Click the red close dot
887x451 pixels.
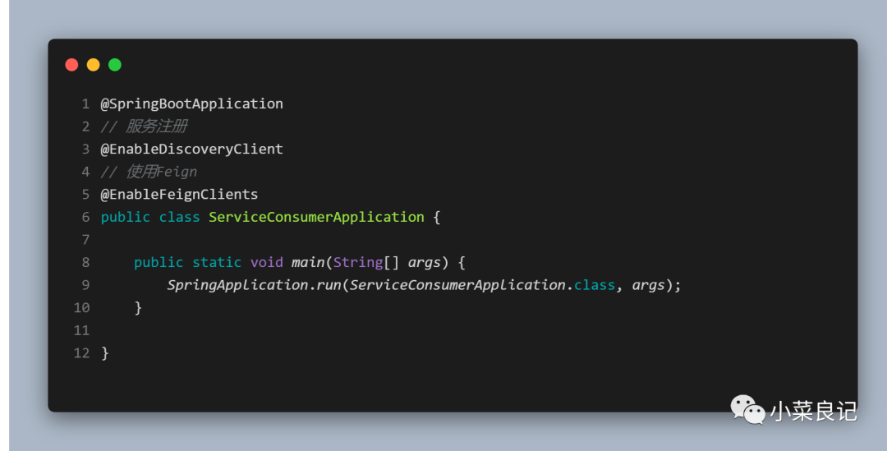pos(71,65)
